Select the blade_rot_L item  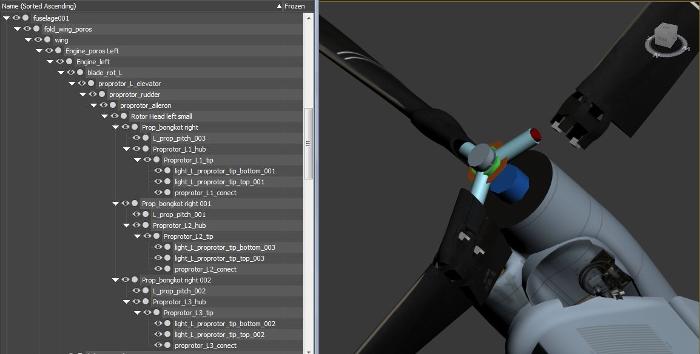[x=104, y=73]
